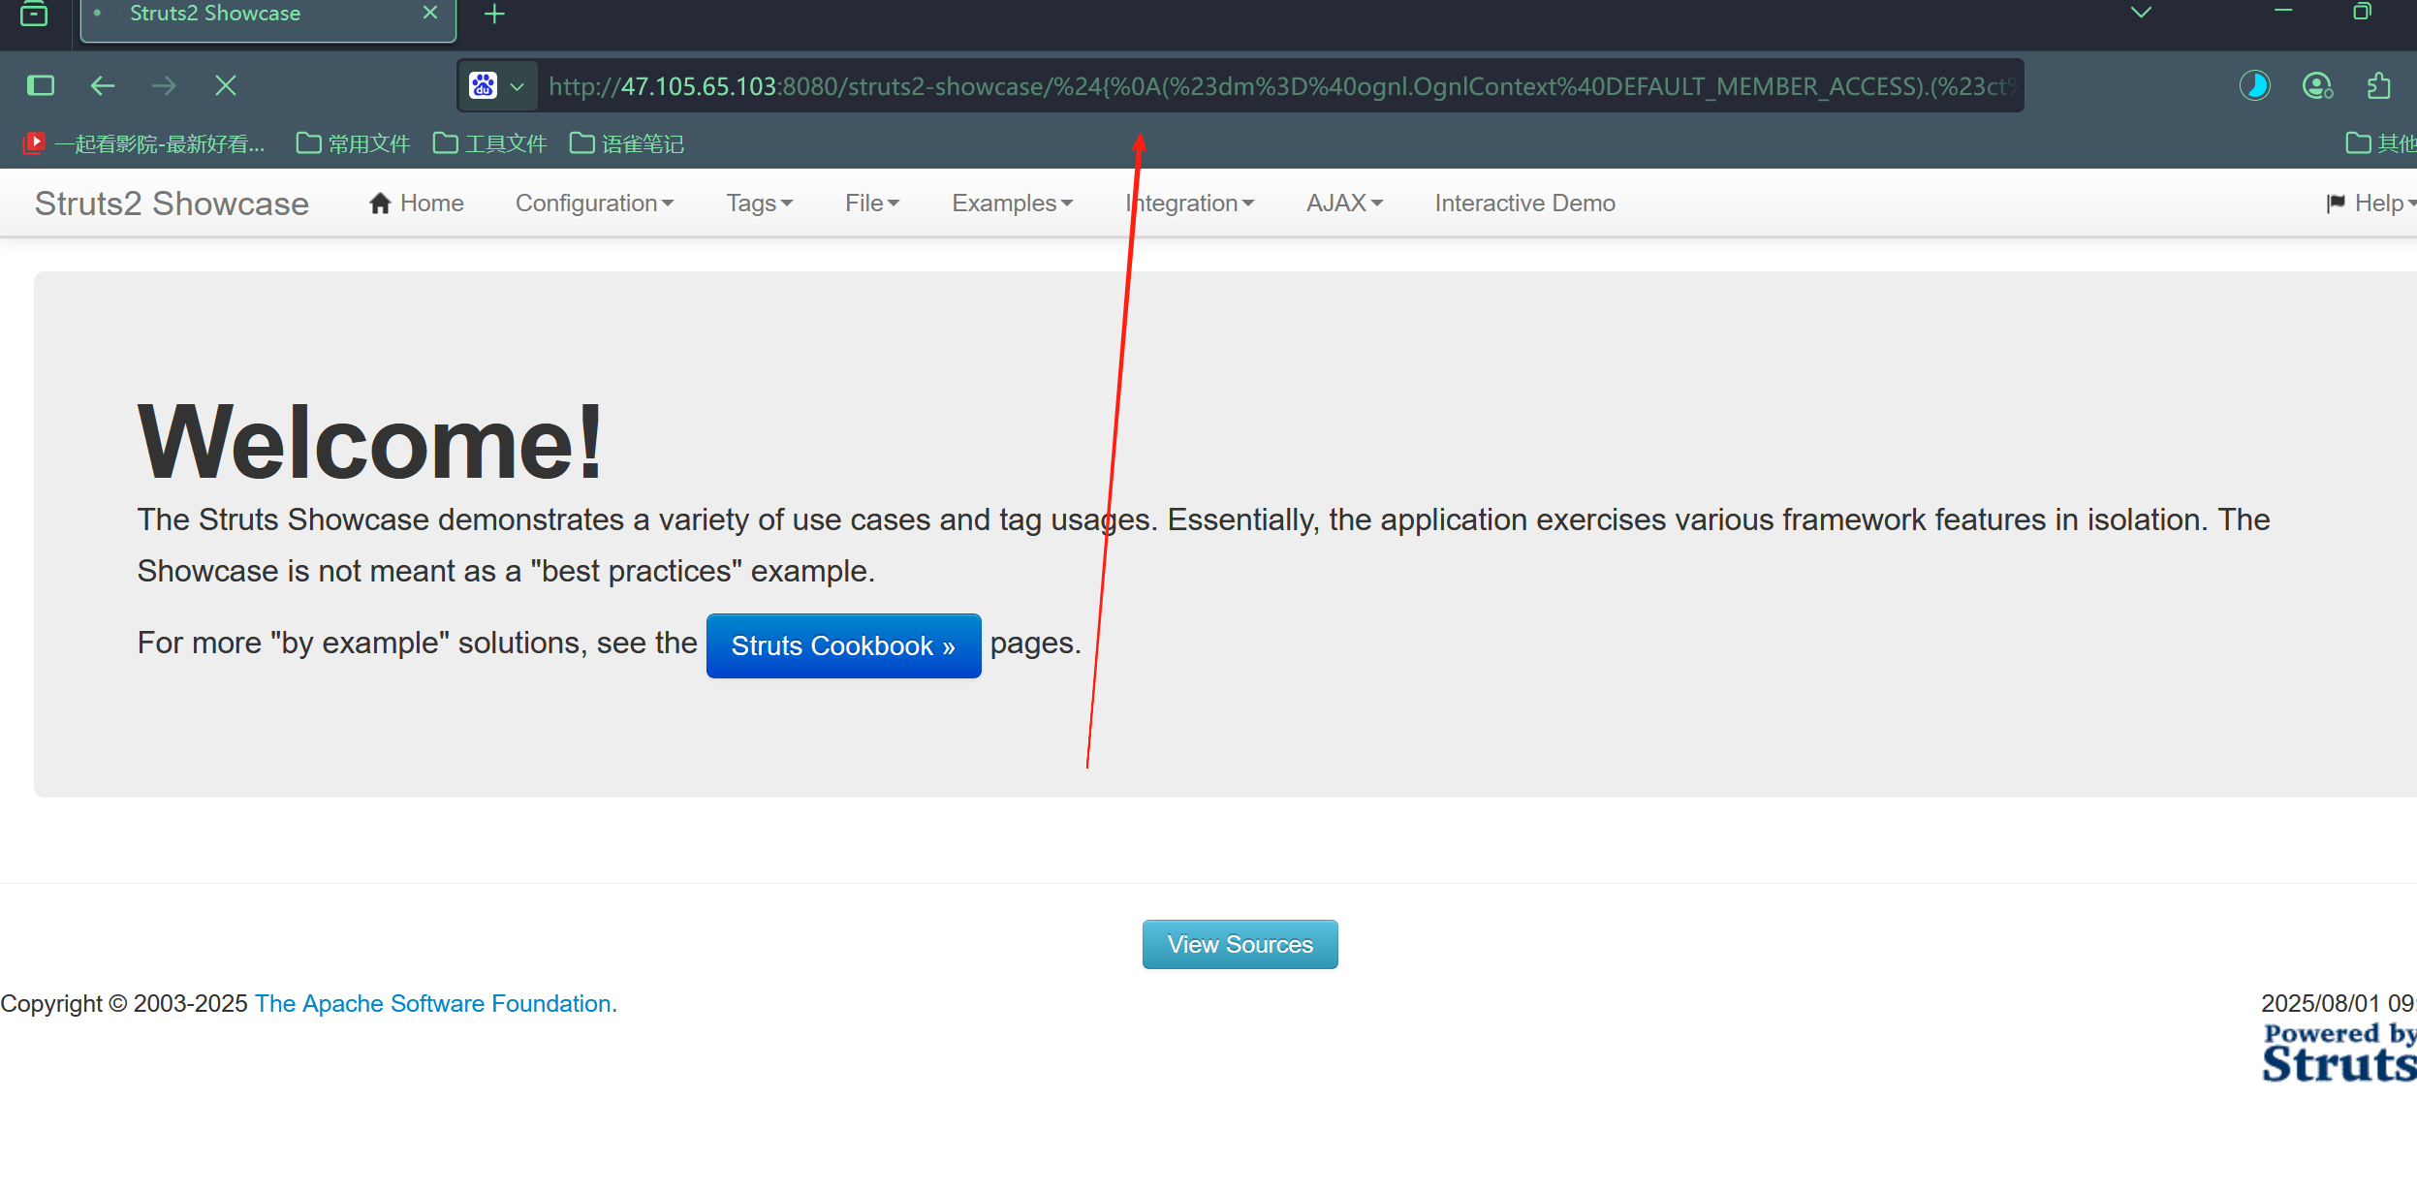This screenshot has width=2417, height=1194.
Task: Expand the Integration dropdown menu
Action: (1190, 204)
